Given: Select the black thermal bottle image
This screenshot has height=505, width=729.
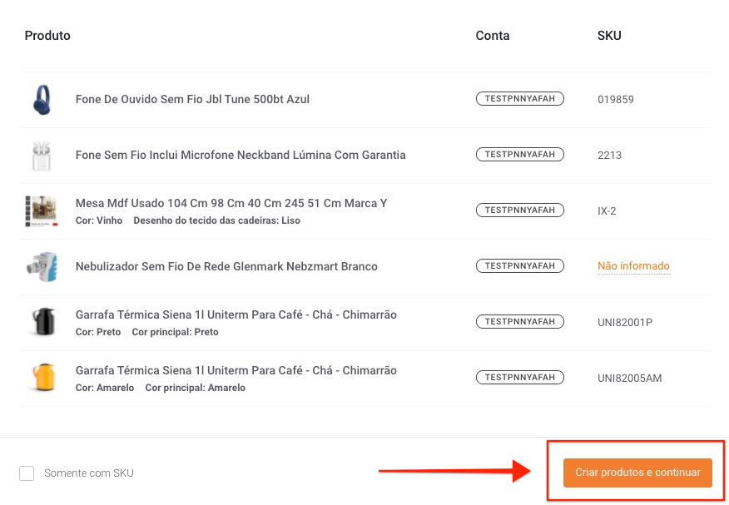Looking at the screenshot, I should click(x=42, y=322).
